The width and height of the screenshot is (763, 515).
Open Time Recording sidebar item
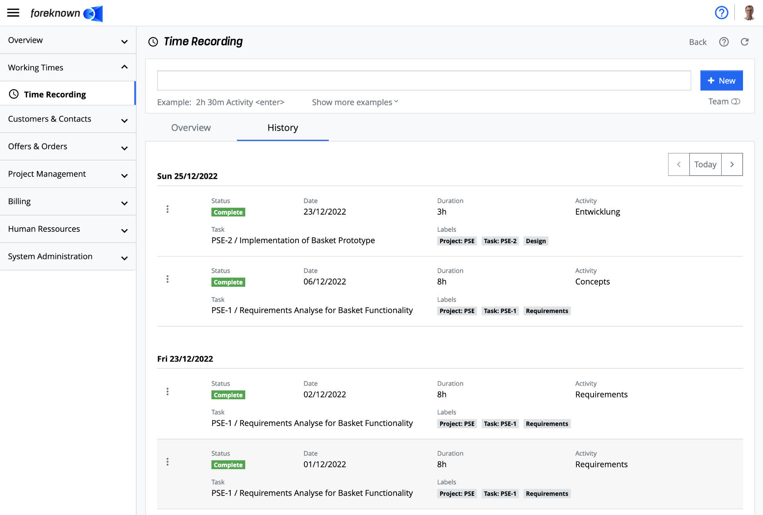click(x=68, y=94)
